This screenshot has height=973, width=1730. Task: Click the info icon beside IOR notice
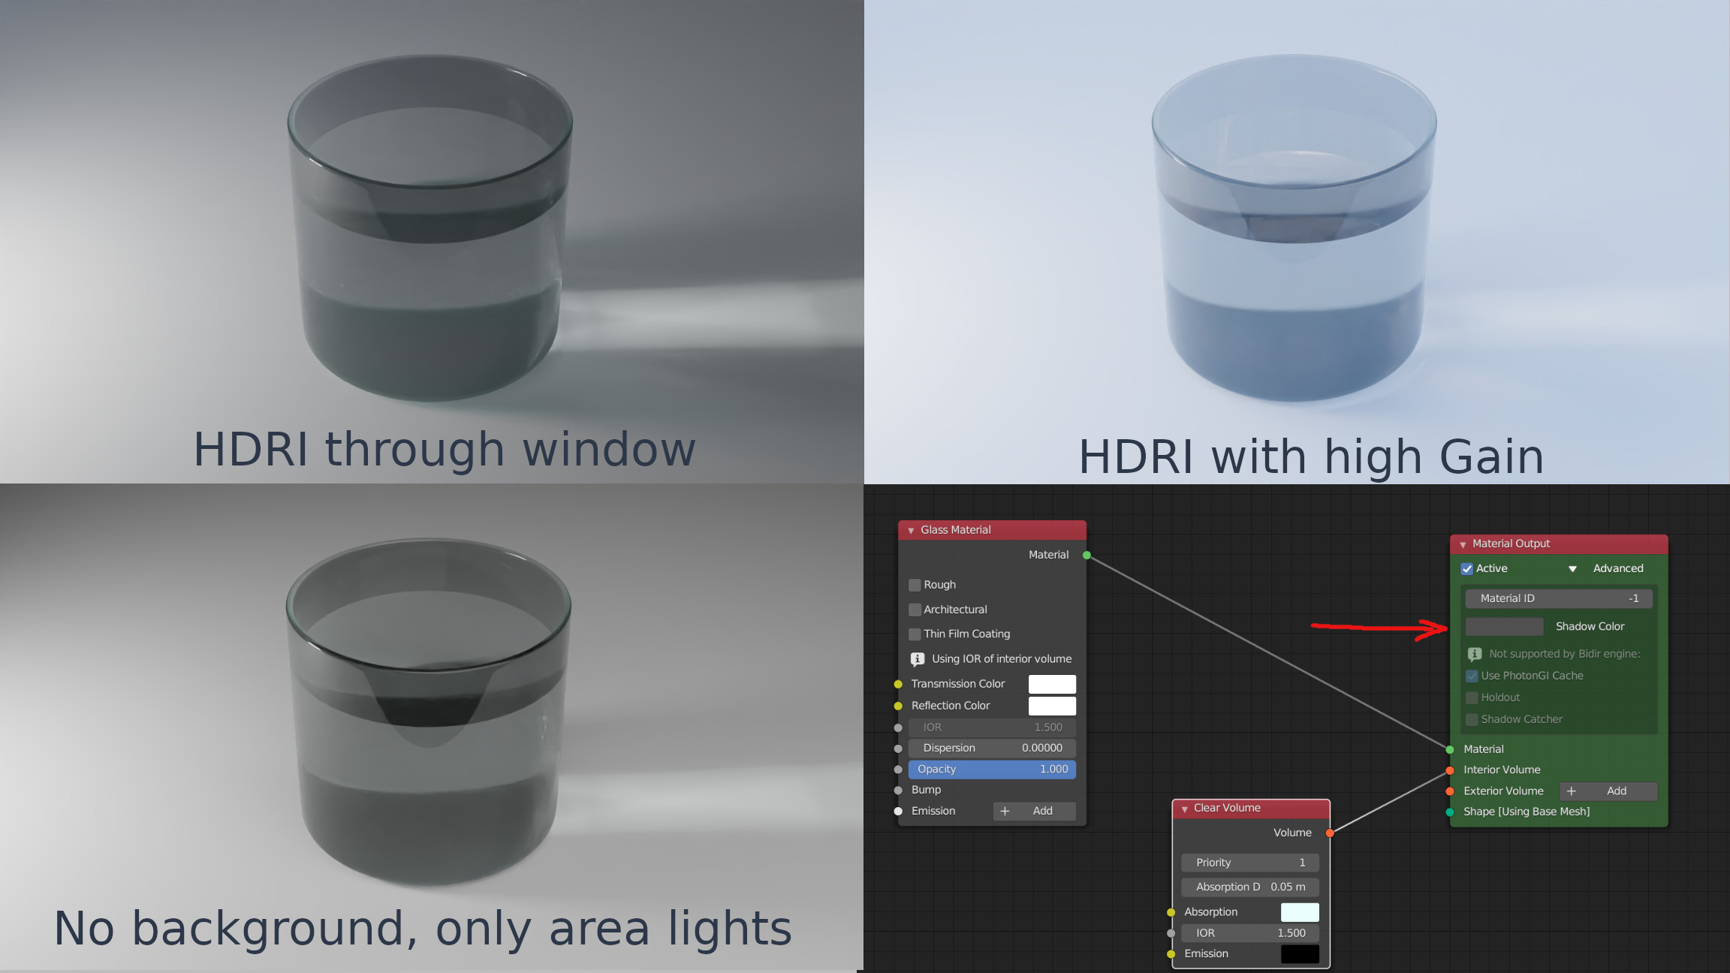click(x=917, y=659)
